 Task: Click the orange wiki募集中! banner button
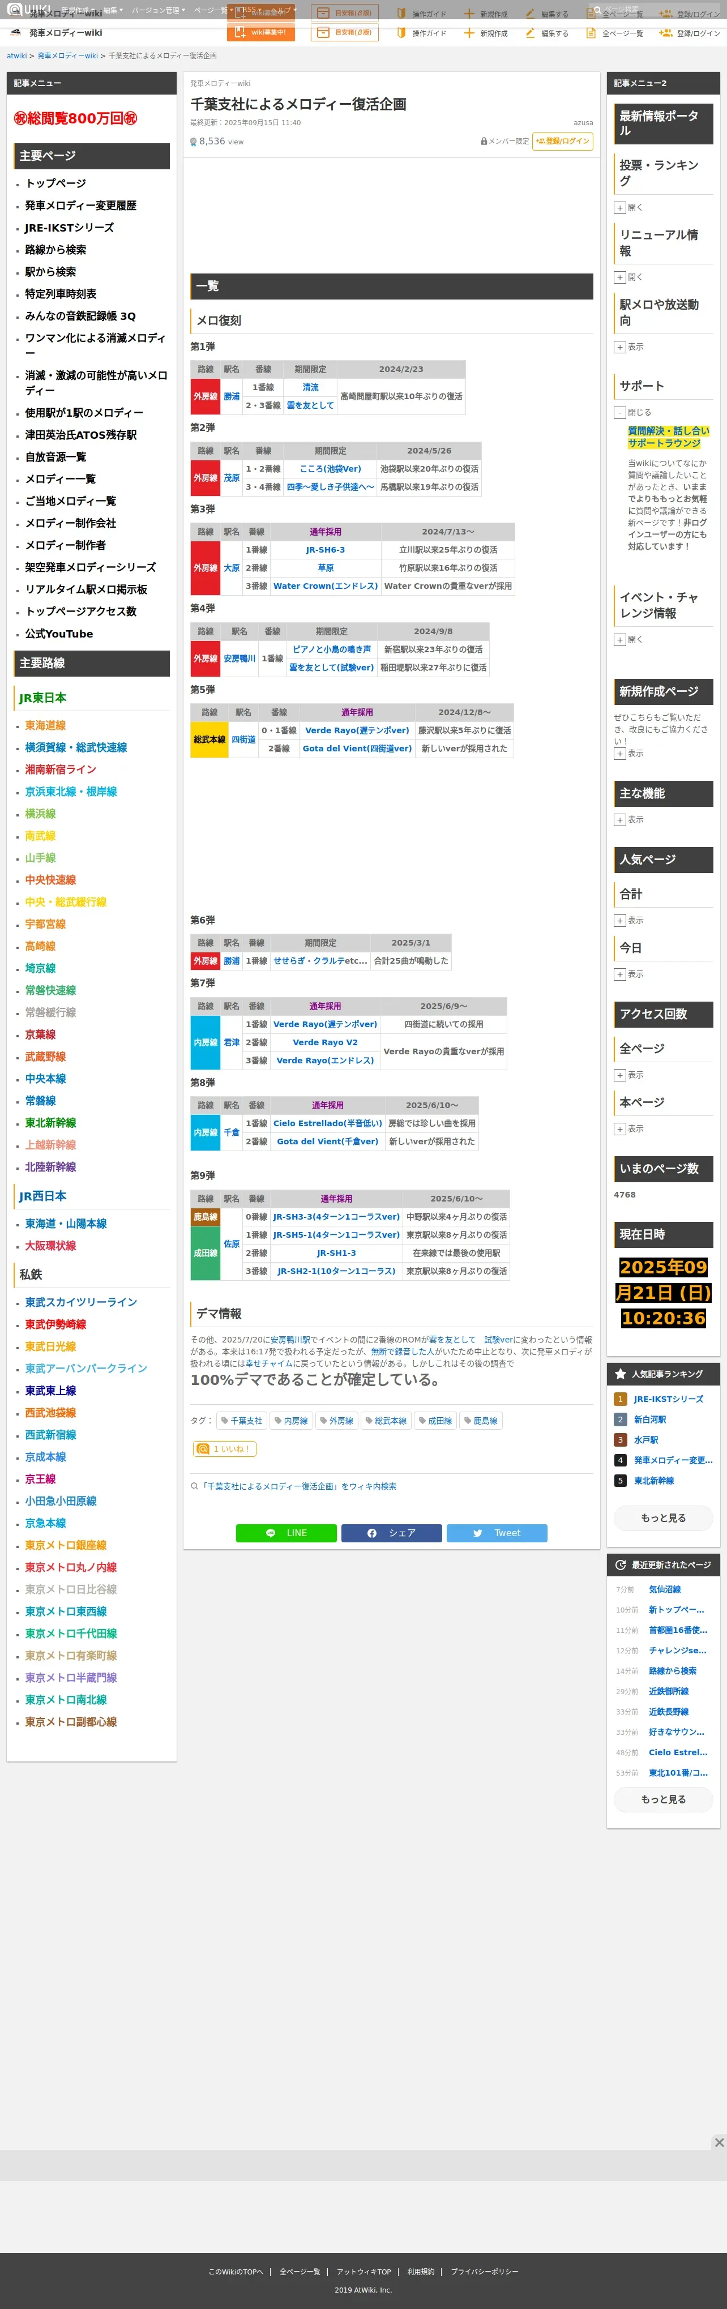[261, 32]
